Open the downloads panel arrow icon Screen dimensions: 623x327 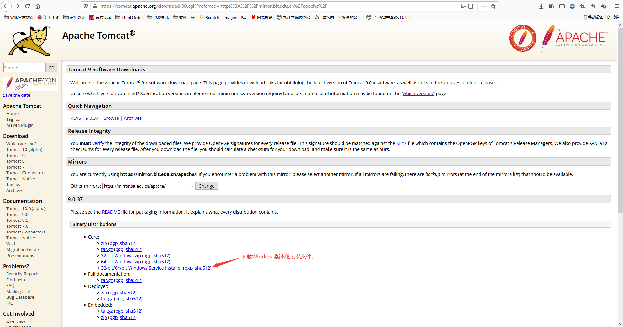coord(541,6)
